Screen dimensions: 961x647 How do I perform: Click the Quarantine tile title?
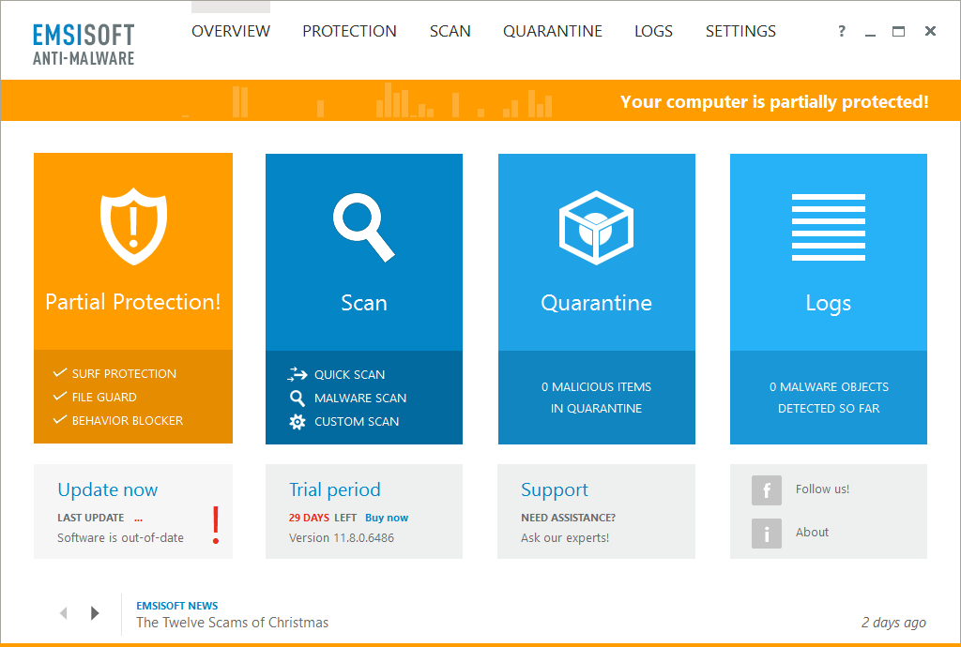click(596, 303)
